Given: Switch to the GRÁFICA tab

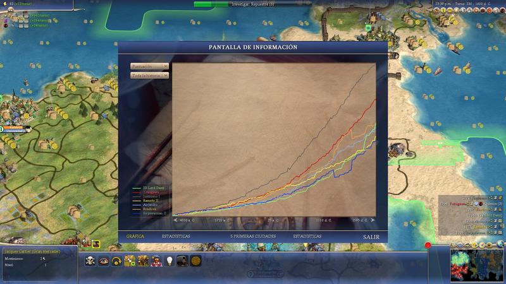Looking at the screenshot, I should [135, 236].
